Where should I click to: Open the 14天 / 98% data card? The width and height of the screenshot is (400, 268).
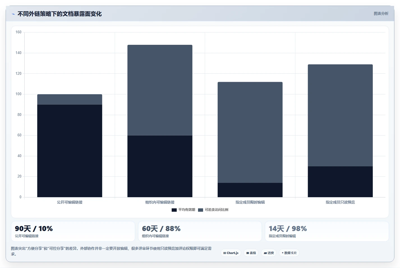pyautogui.click(x=327, y=231)
